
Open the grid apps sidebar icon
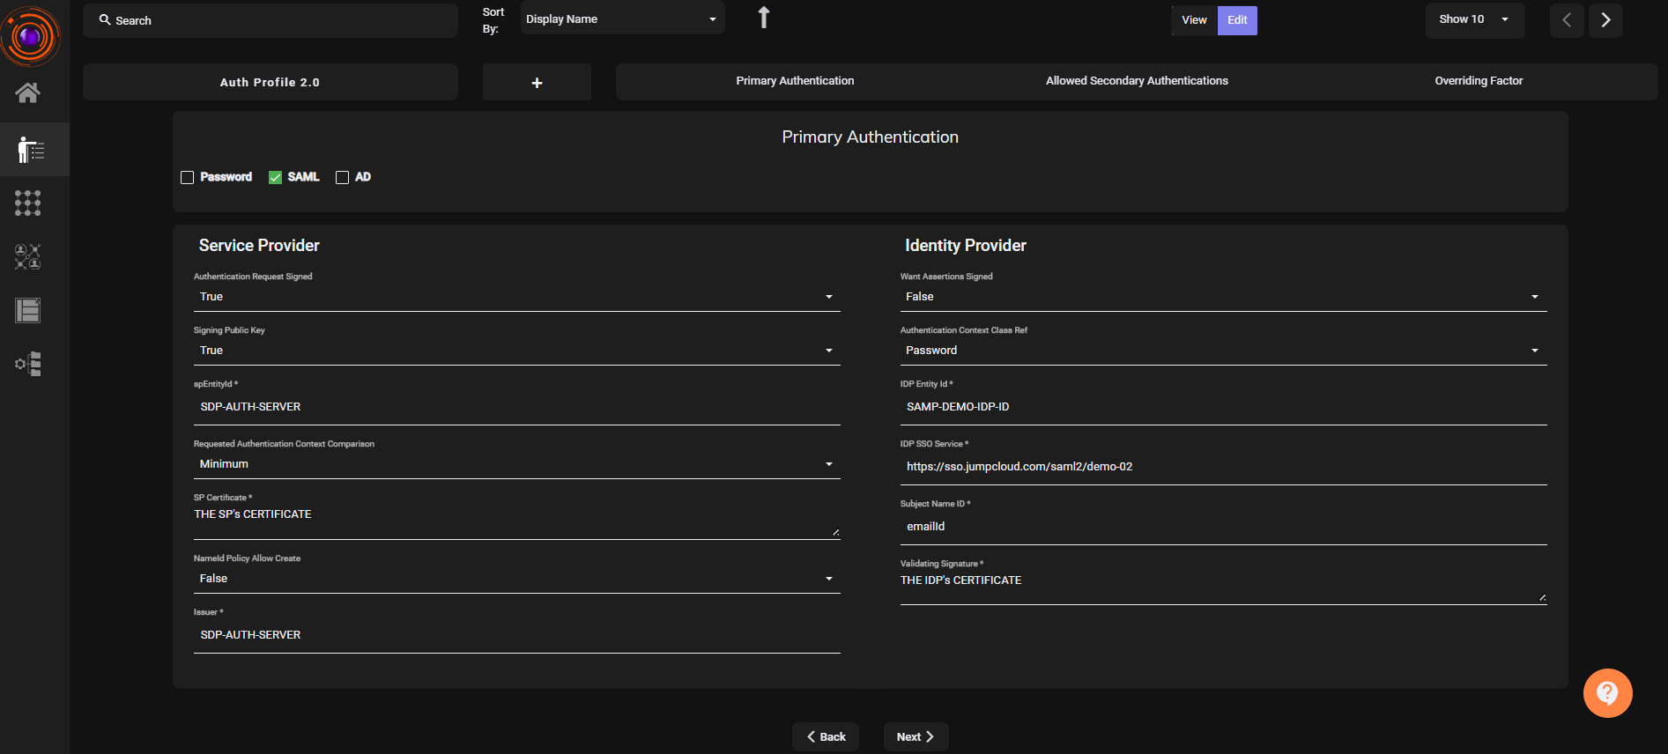[28, 203]
